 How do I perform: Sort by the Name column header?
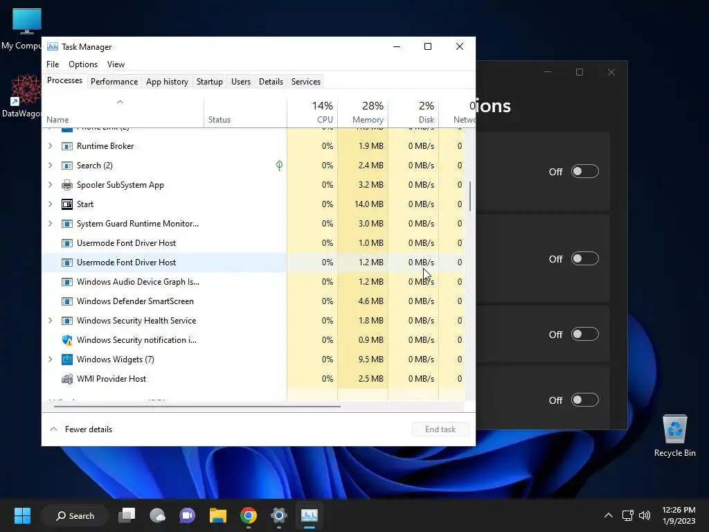123,112
